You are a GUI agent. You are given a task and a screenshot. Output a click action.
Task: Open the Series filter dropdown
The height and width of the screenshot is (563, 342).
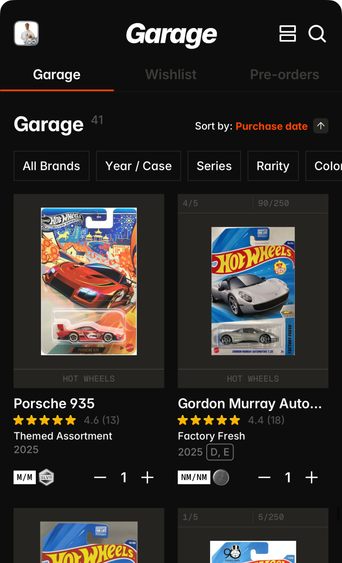click(x=214, y=166)
